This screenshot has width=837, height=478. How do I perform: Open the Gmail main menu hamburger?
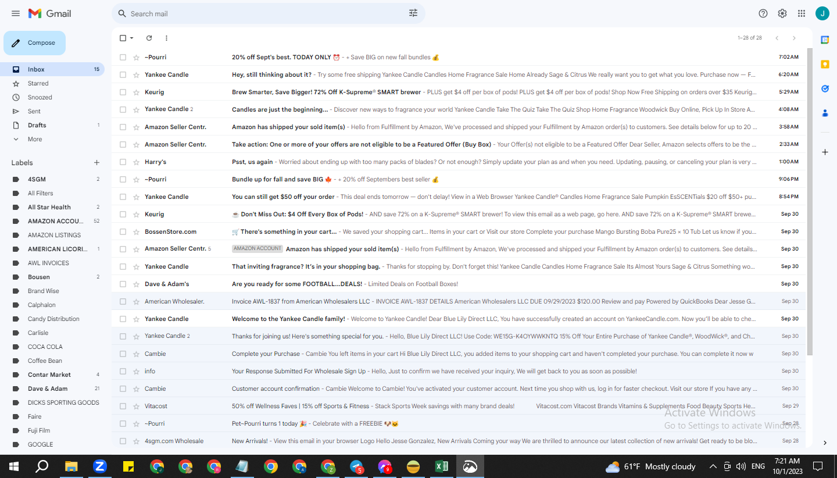[16, 13]
